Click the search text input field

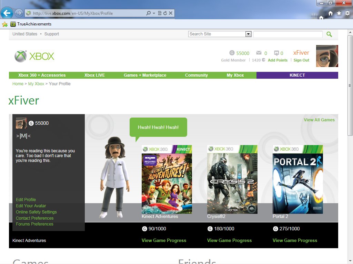pos(288,34)
